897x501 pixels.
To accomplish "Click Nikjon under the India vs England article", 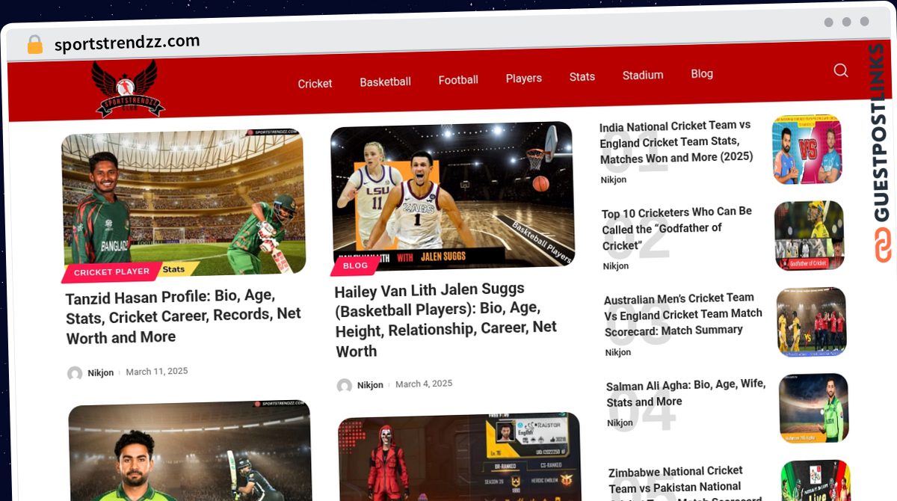I will click(x=614, y=179).
